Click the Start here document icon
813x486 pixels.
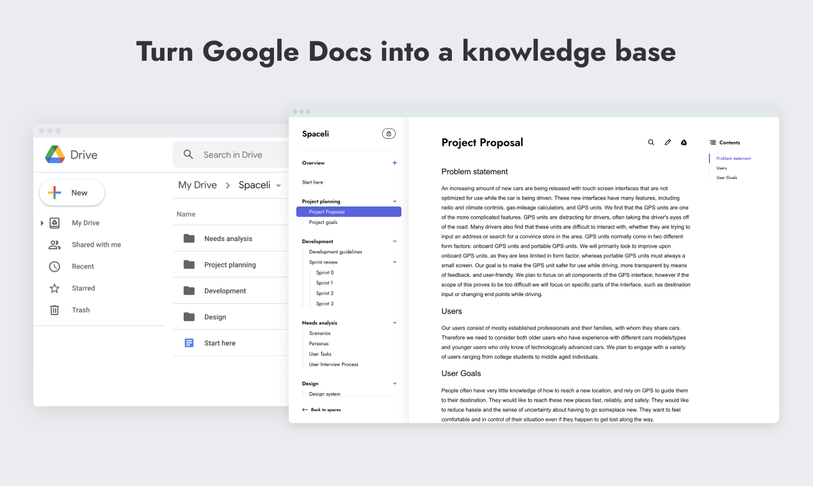pos(188,342)
